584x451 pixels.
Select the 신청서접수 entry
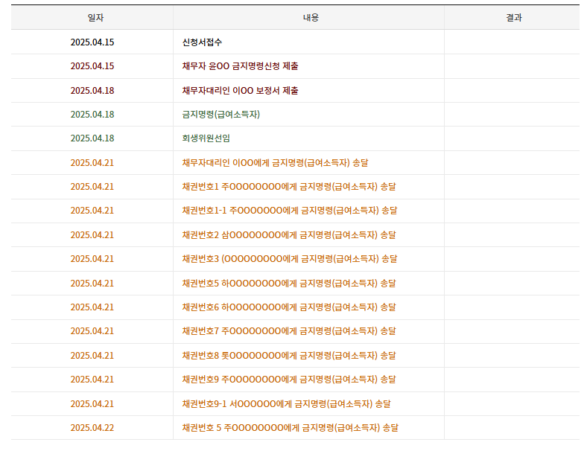pos(202,42)
